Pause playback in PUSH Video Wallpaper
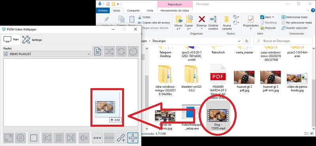Viewport: 316px width, 146px height. click(x=59, y=138)
